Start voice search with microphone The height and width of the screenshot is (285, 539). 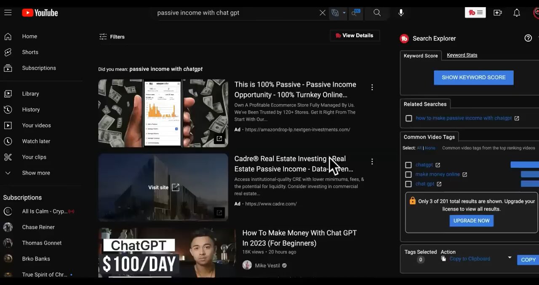[401, 13]
